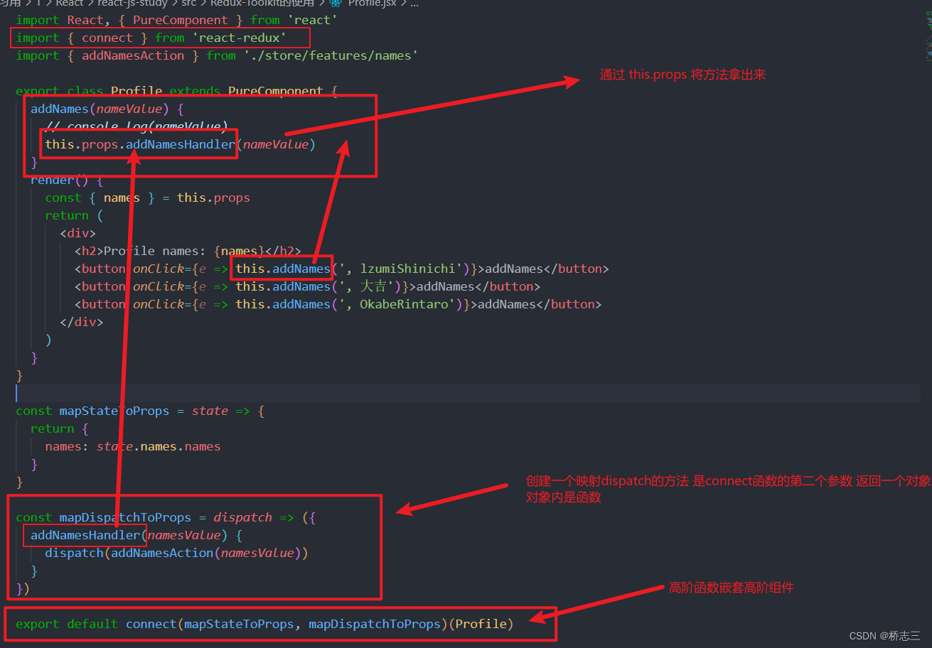Select the connect identifier in the import line
The width and height of the screenshot is (932, 648).
tap(107, 37)
